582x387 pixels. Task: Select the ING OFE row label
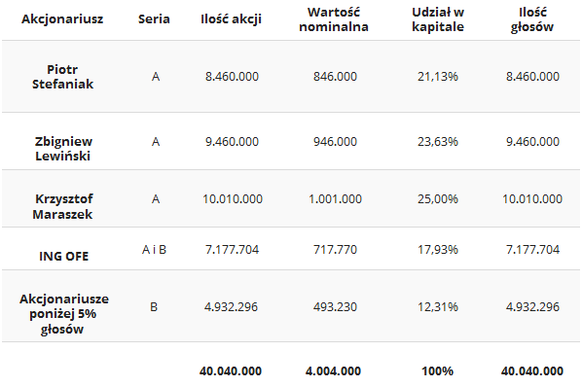(64, 256)
